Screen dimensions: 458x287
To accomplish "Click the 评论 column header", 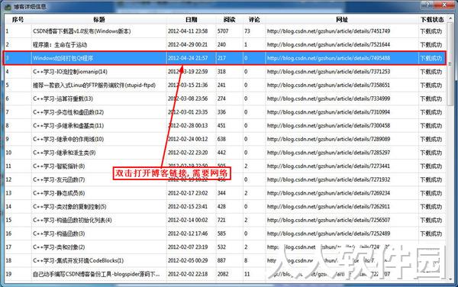I will coord(254,20).
